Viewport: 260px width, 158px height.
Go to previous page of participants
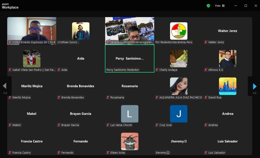pos(4,86)
